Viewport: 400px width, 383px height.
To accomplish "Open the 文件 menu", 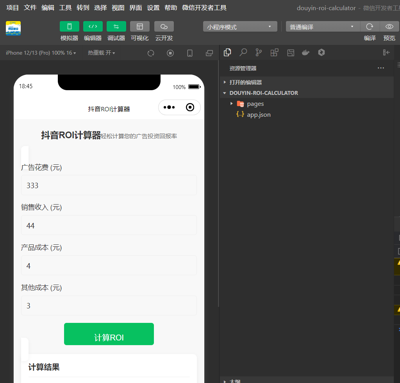I will click(30, 8).
